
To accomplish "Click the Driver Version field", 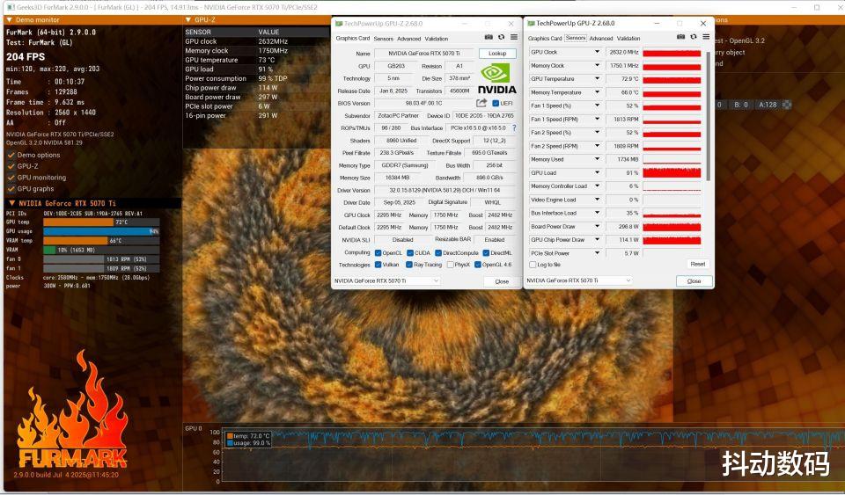I will [x=445, y=190].
